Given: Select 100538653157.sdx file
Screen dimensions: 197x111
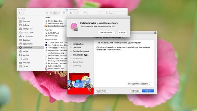Looking at the screenshot, I should coord(57,48).
